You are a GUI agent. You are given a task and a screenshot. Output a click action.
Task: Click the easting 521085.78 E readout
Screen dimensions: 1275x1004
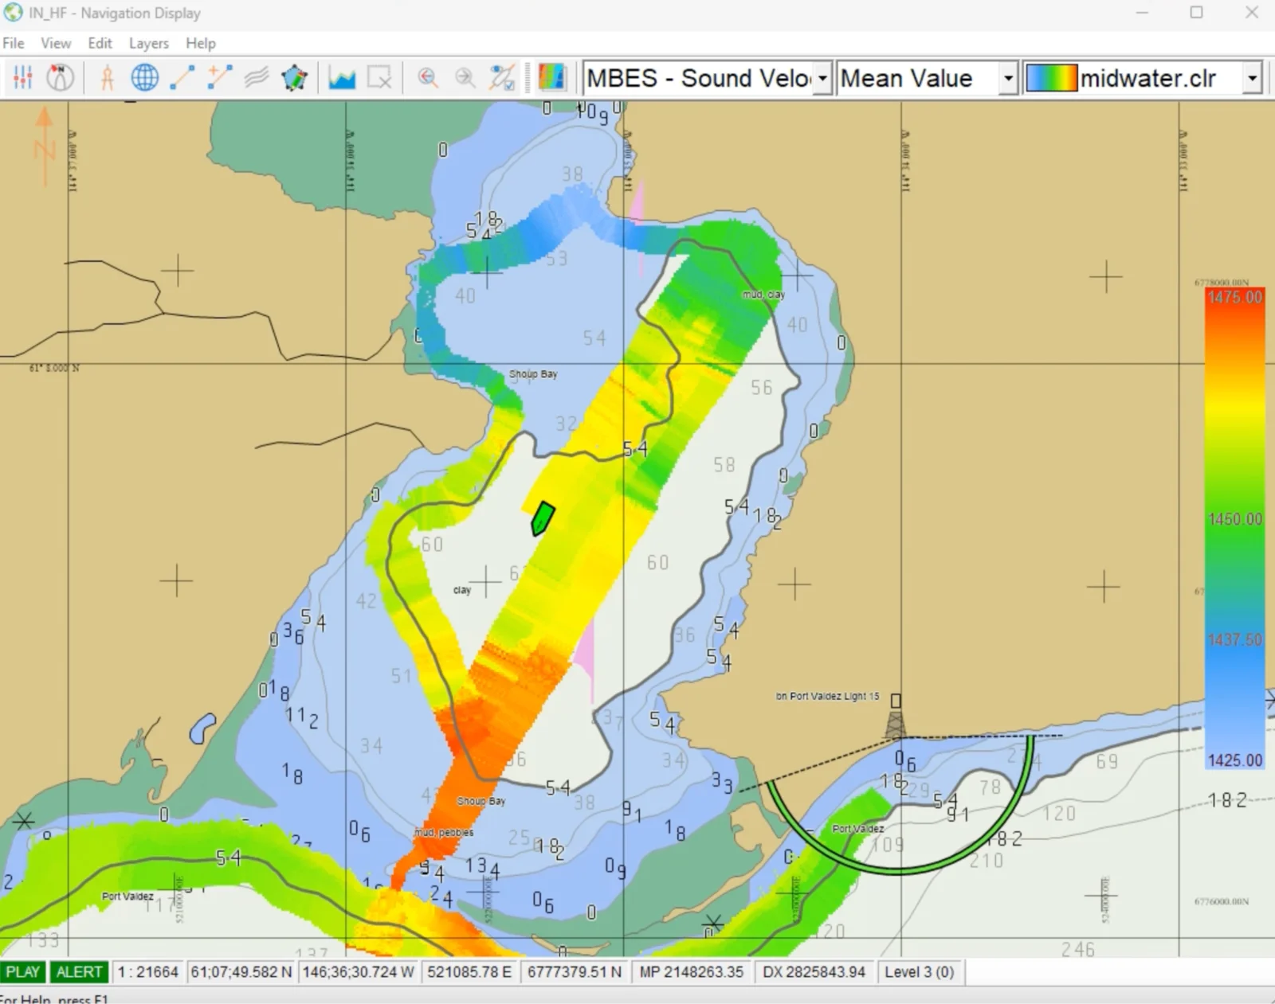469,972
